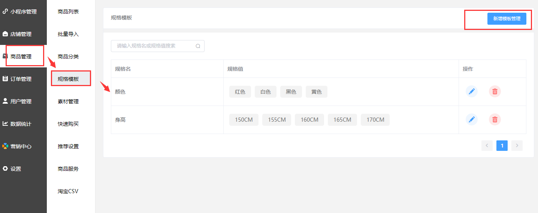Click the 操作 column header
Screen dimensions: 538x213
(x=492, y=69)
